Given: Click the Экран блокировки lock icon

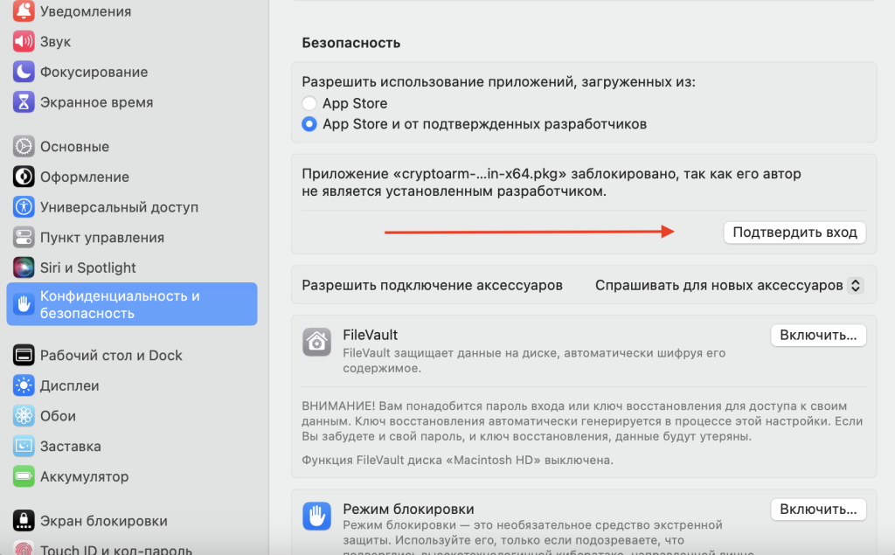Looking at the screenshot, I should [x=24, y=521].
